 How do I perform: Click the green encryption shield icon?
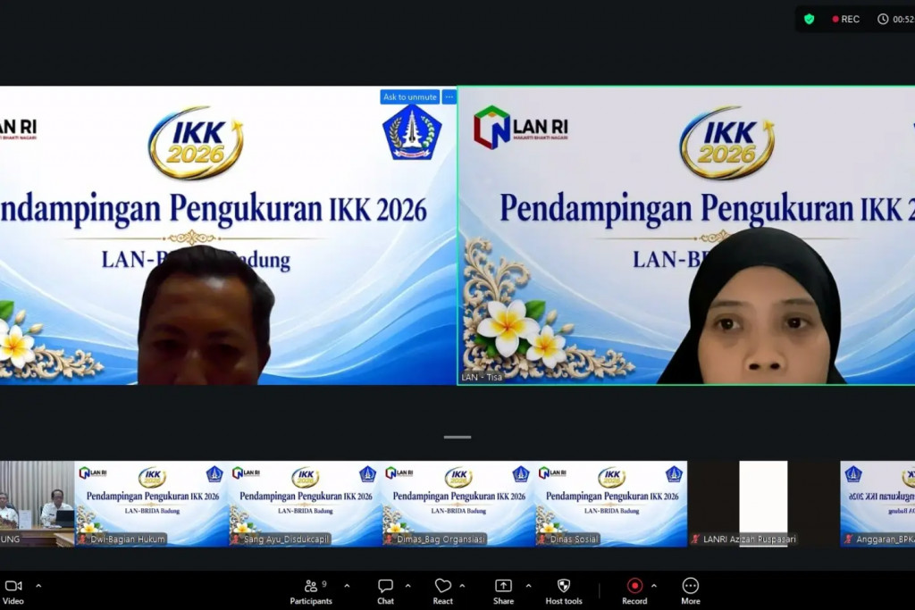click(x=809, y=20)
